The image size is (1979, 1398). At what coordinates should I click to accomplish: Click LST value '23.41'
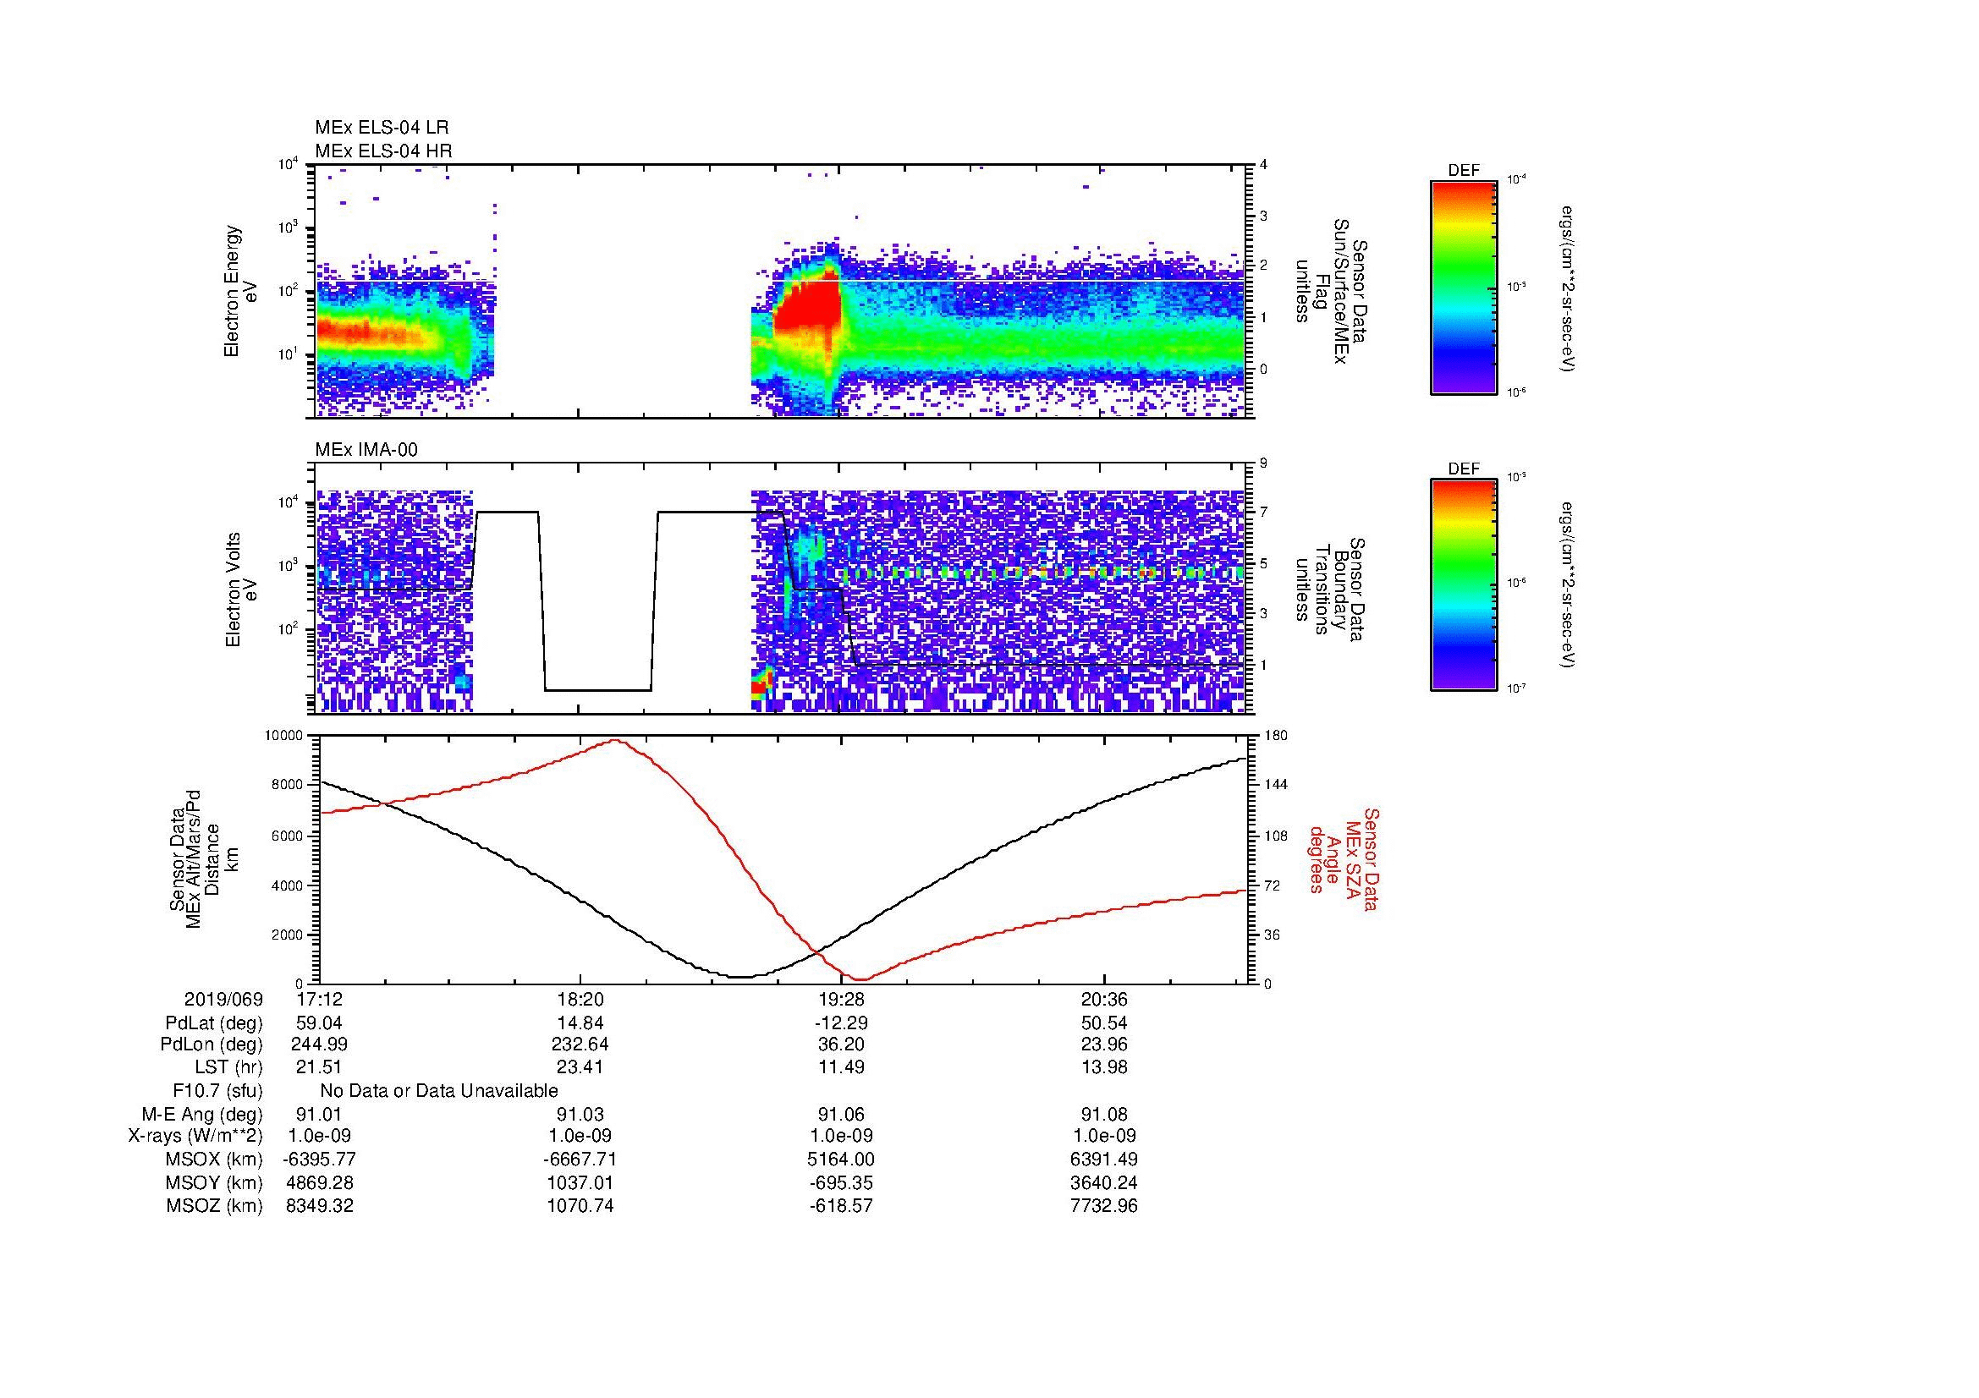(x=581, y=1067)
